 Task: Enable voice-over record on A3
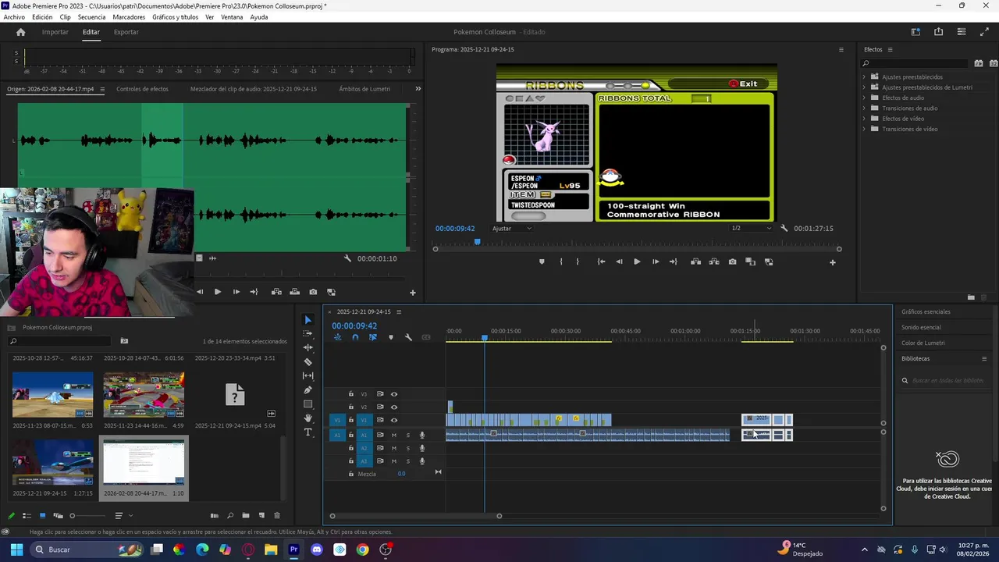422,461
